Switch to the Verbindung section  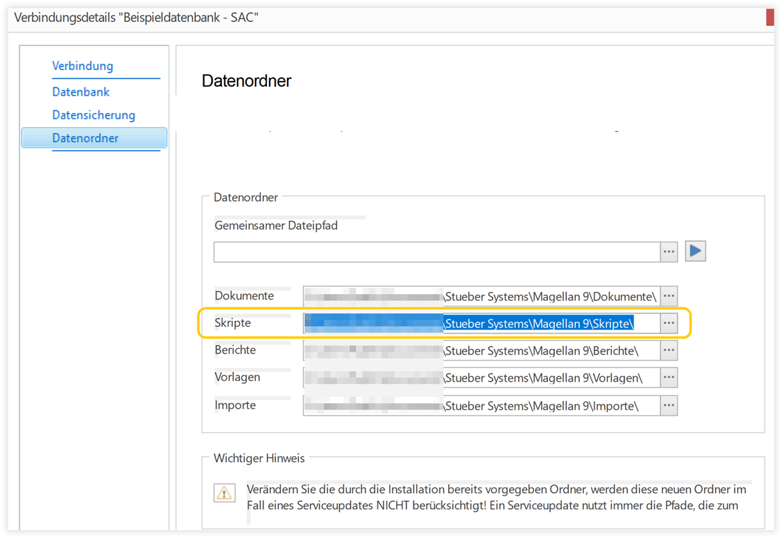[82, 66]
